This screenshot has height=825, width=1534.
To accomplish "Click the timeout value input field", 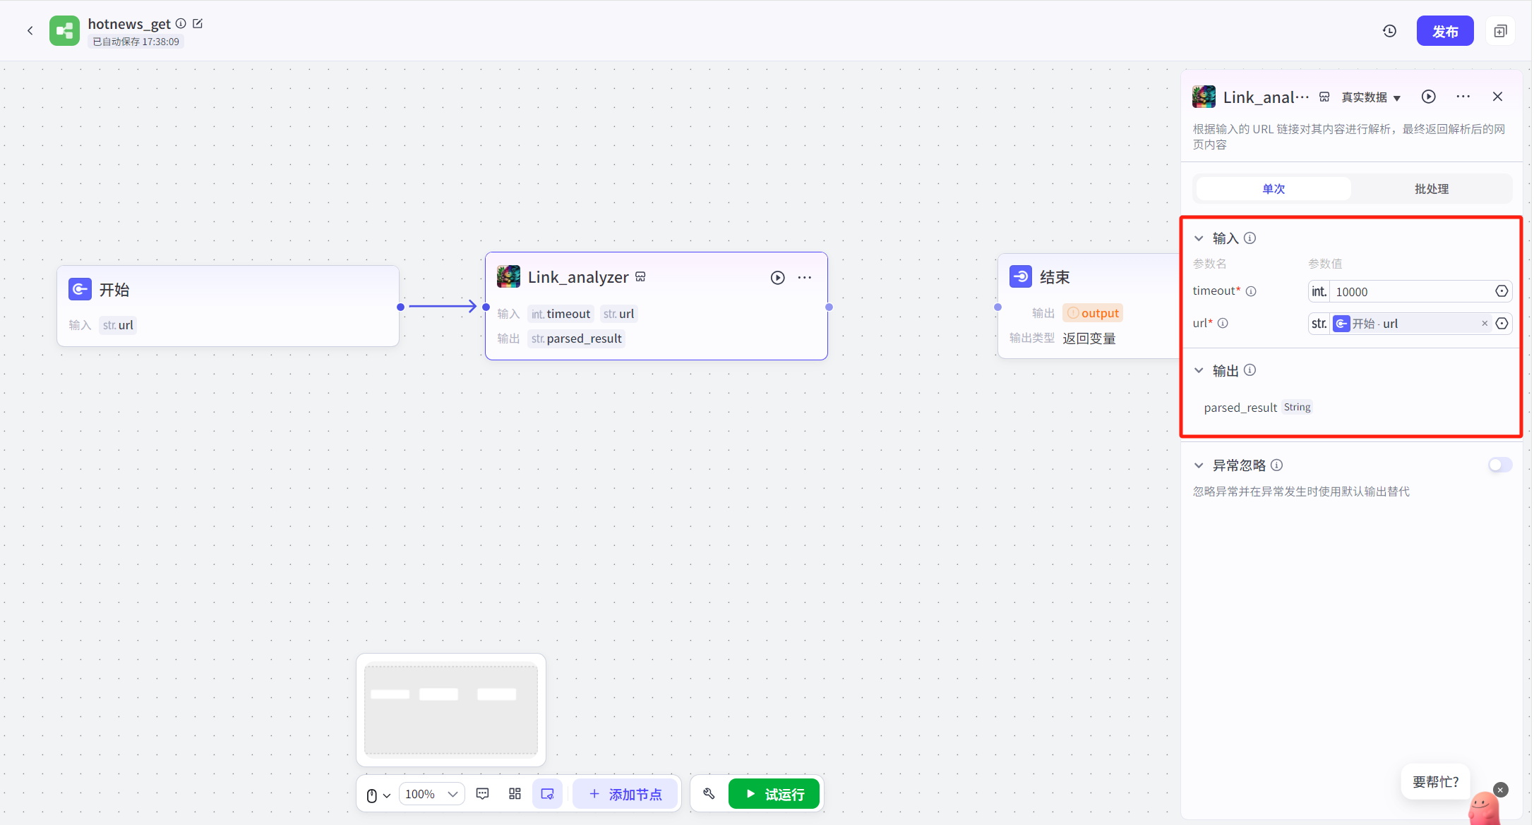I will click(x=1410, y=291).
